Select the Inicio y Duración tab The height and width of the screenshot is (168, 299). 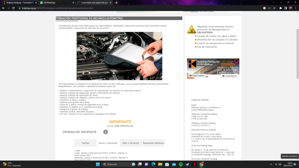click(108, 143)
